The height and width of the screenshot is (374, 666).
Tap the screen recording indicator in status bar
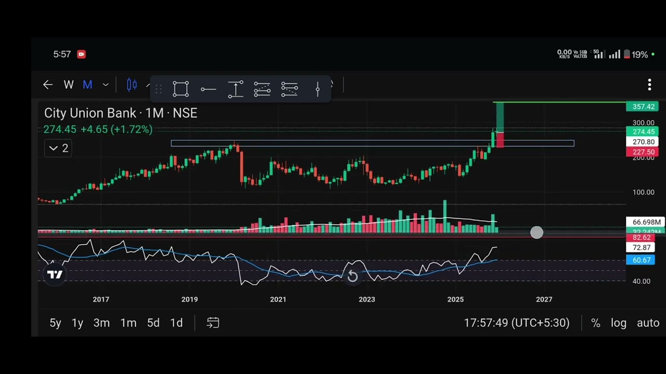(81, 54)
